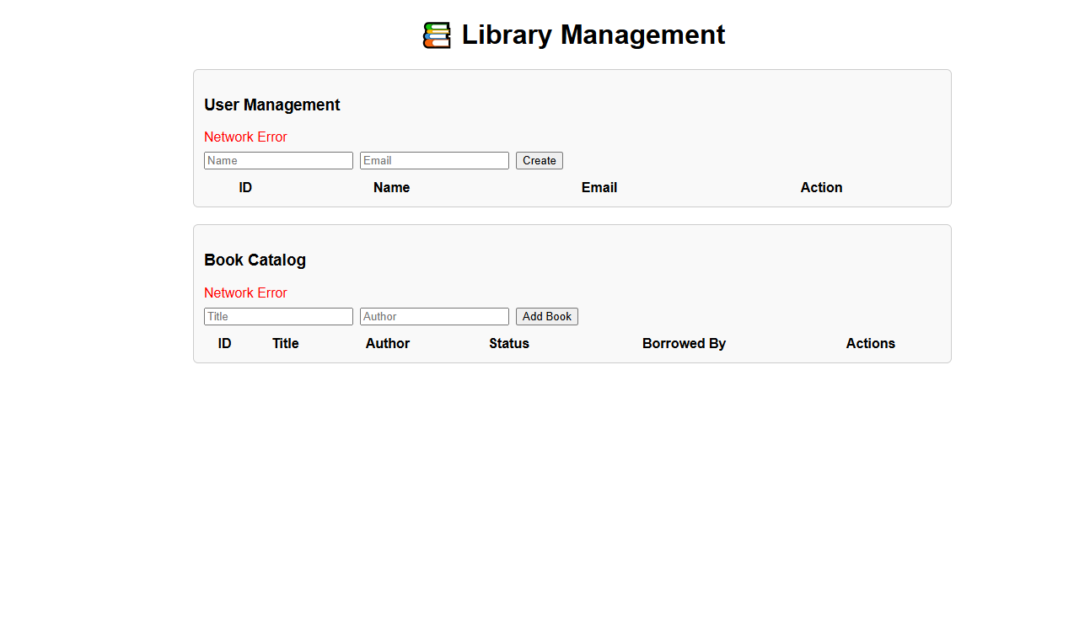Viewport: 1090px width, 644px height.
Task: Click the User Management section heading
Action: click(272, 105)
